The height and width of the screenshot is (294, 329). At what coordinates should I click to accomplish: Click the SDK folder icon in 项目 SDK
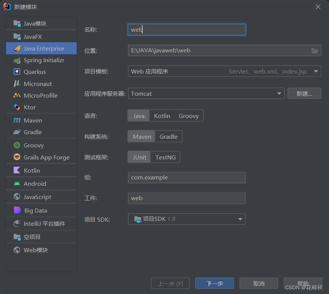coord(138,219)
